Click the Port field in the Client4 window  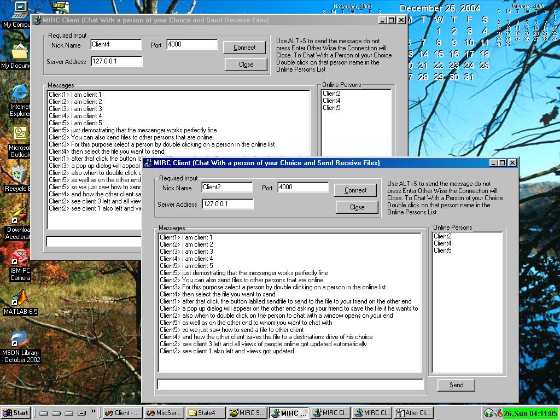(x=191, y=44)
